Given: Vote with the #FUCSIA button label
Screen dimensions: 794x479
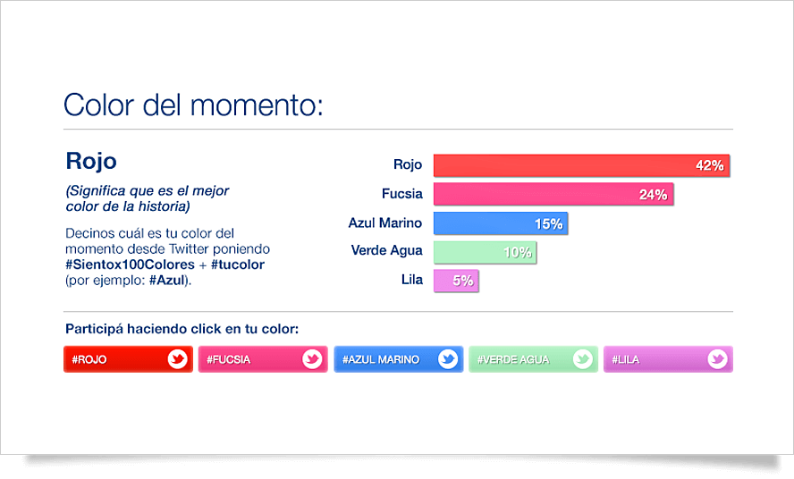Looking at the screenshot, I should 228,359.
